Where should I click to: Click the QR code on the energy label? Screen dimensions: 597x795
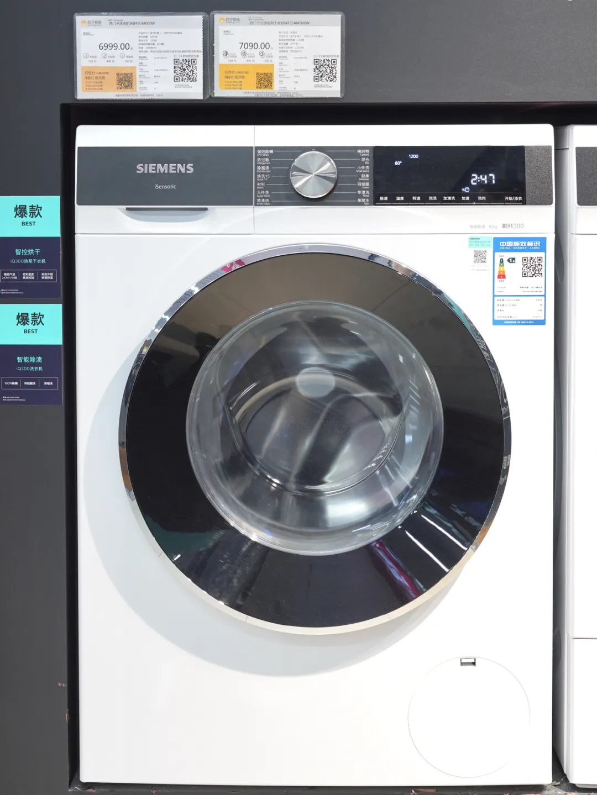coord(532,266)
